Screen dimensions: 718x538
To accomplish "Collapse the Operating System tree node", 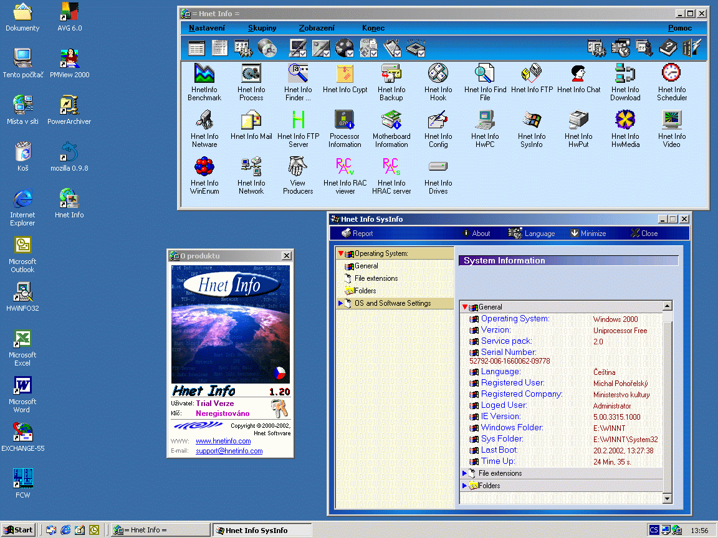I will [340, 253].
